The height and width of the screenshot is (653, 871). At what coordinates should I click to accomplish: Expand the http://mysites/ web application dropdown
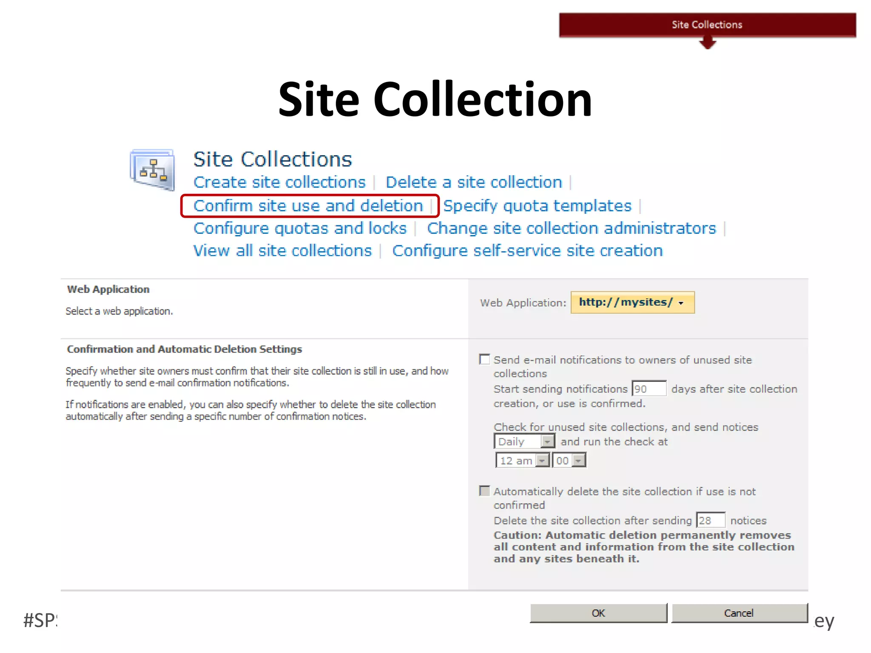[x=632, y=302]
